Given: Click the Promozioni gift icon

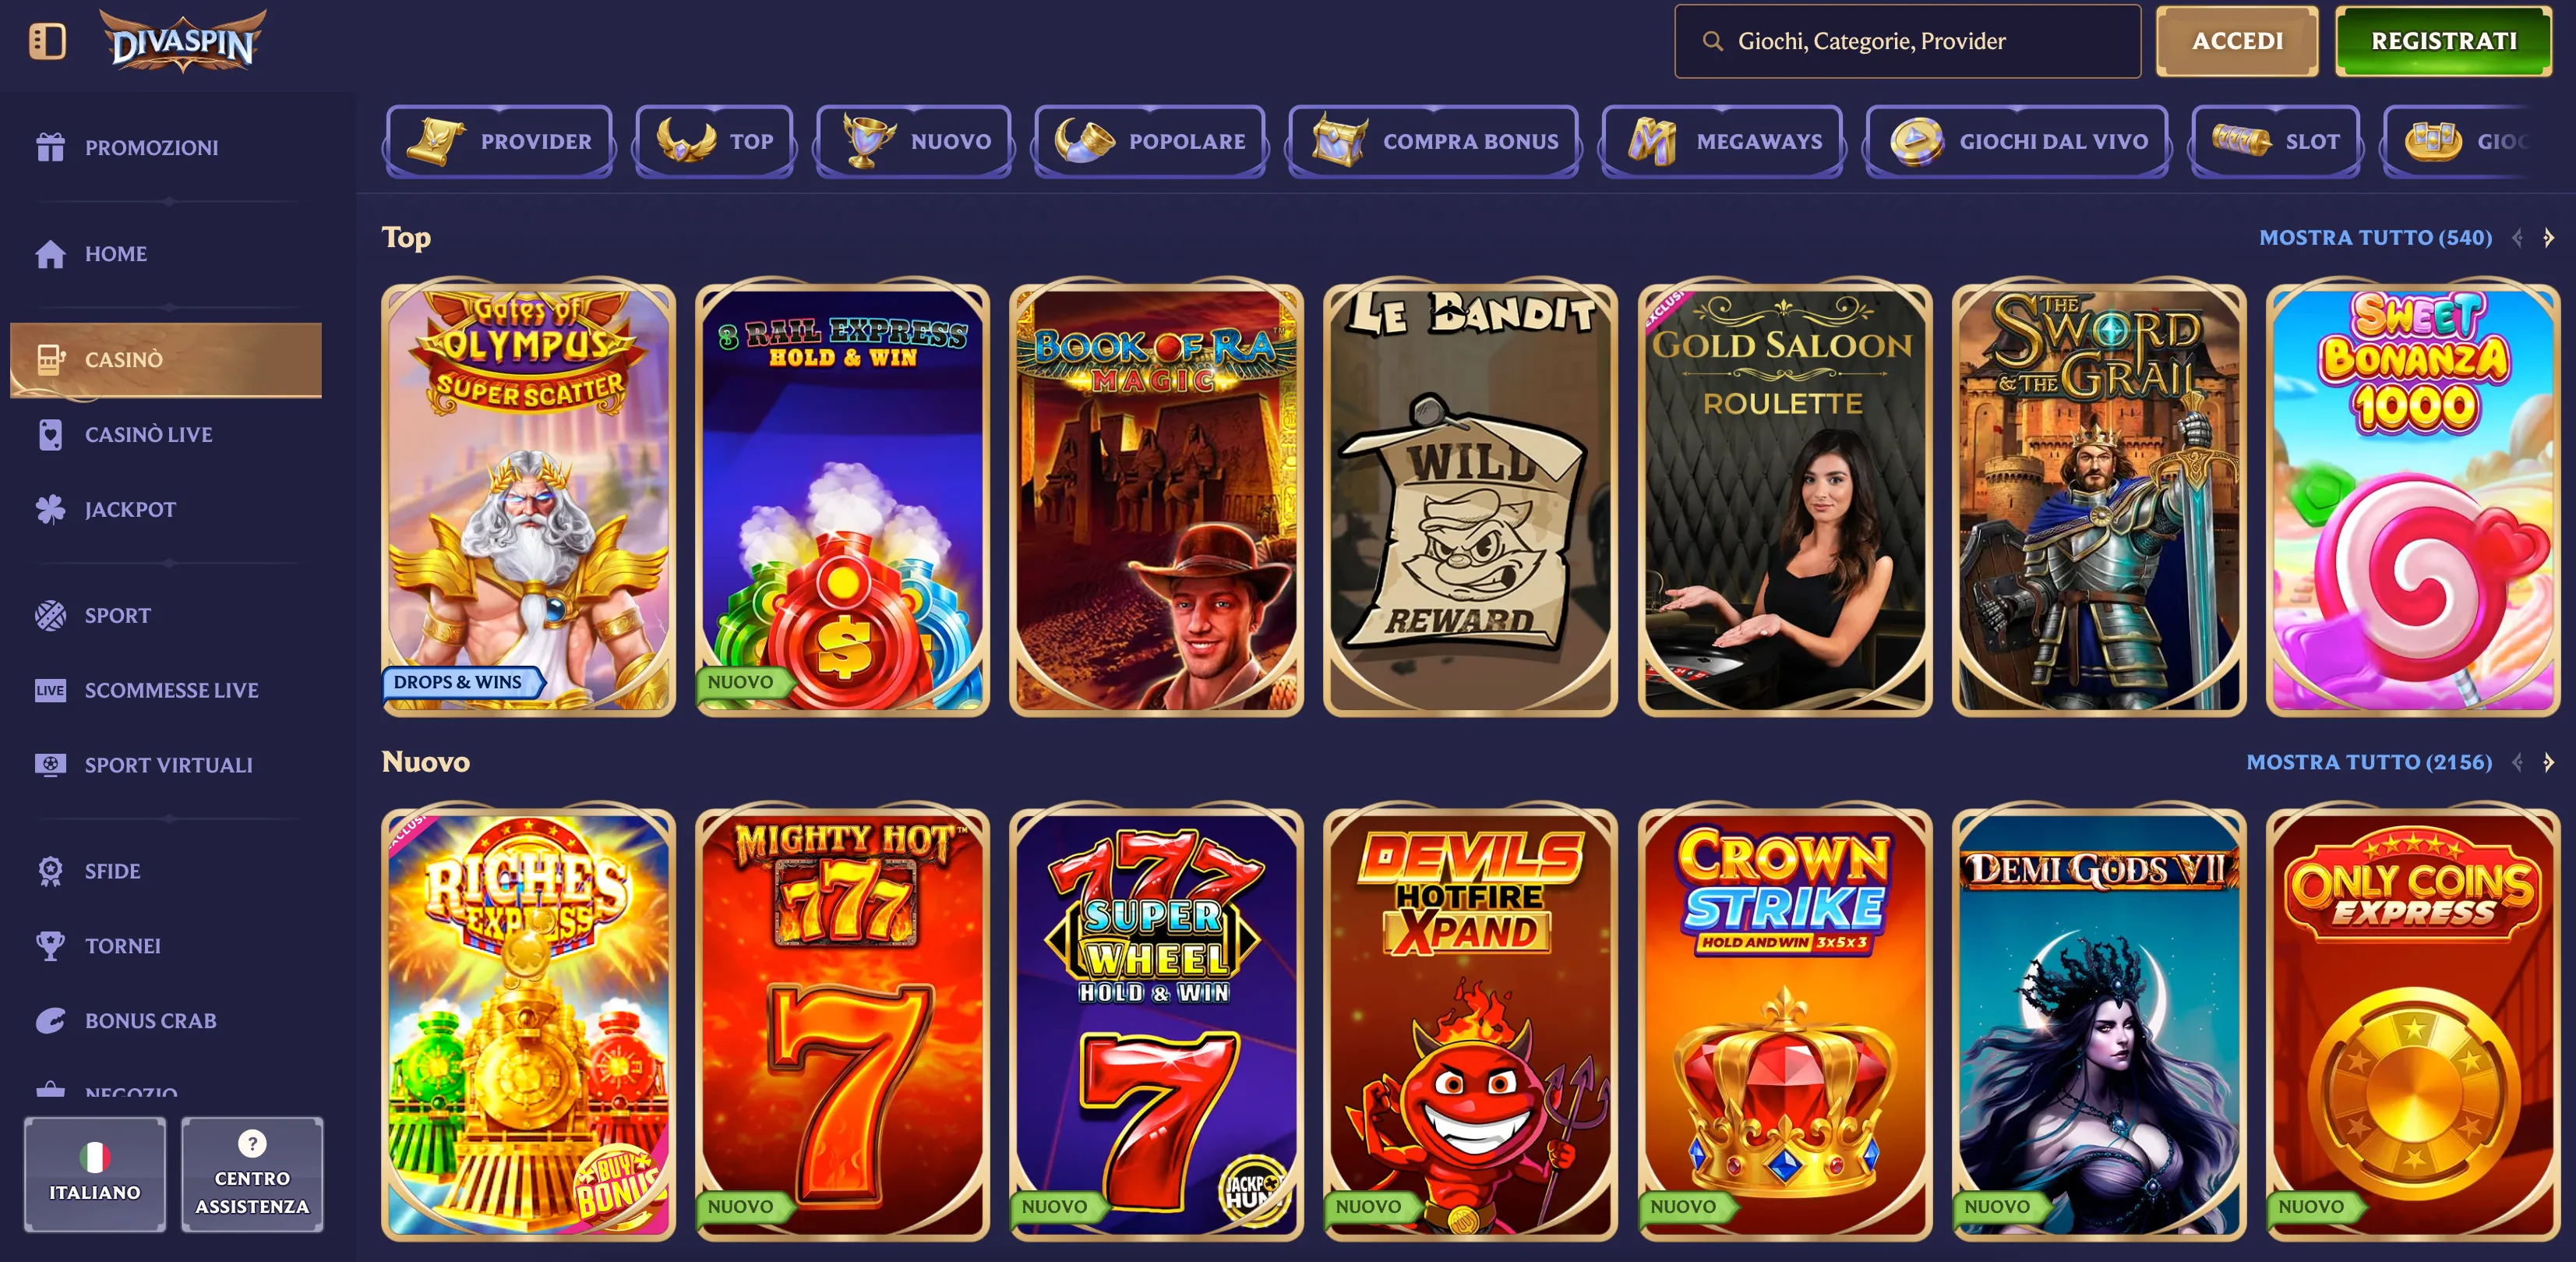Looking at the screenshot, I should 50,147.
